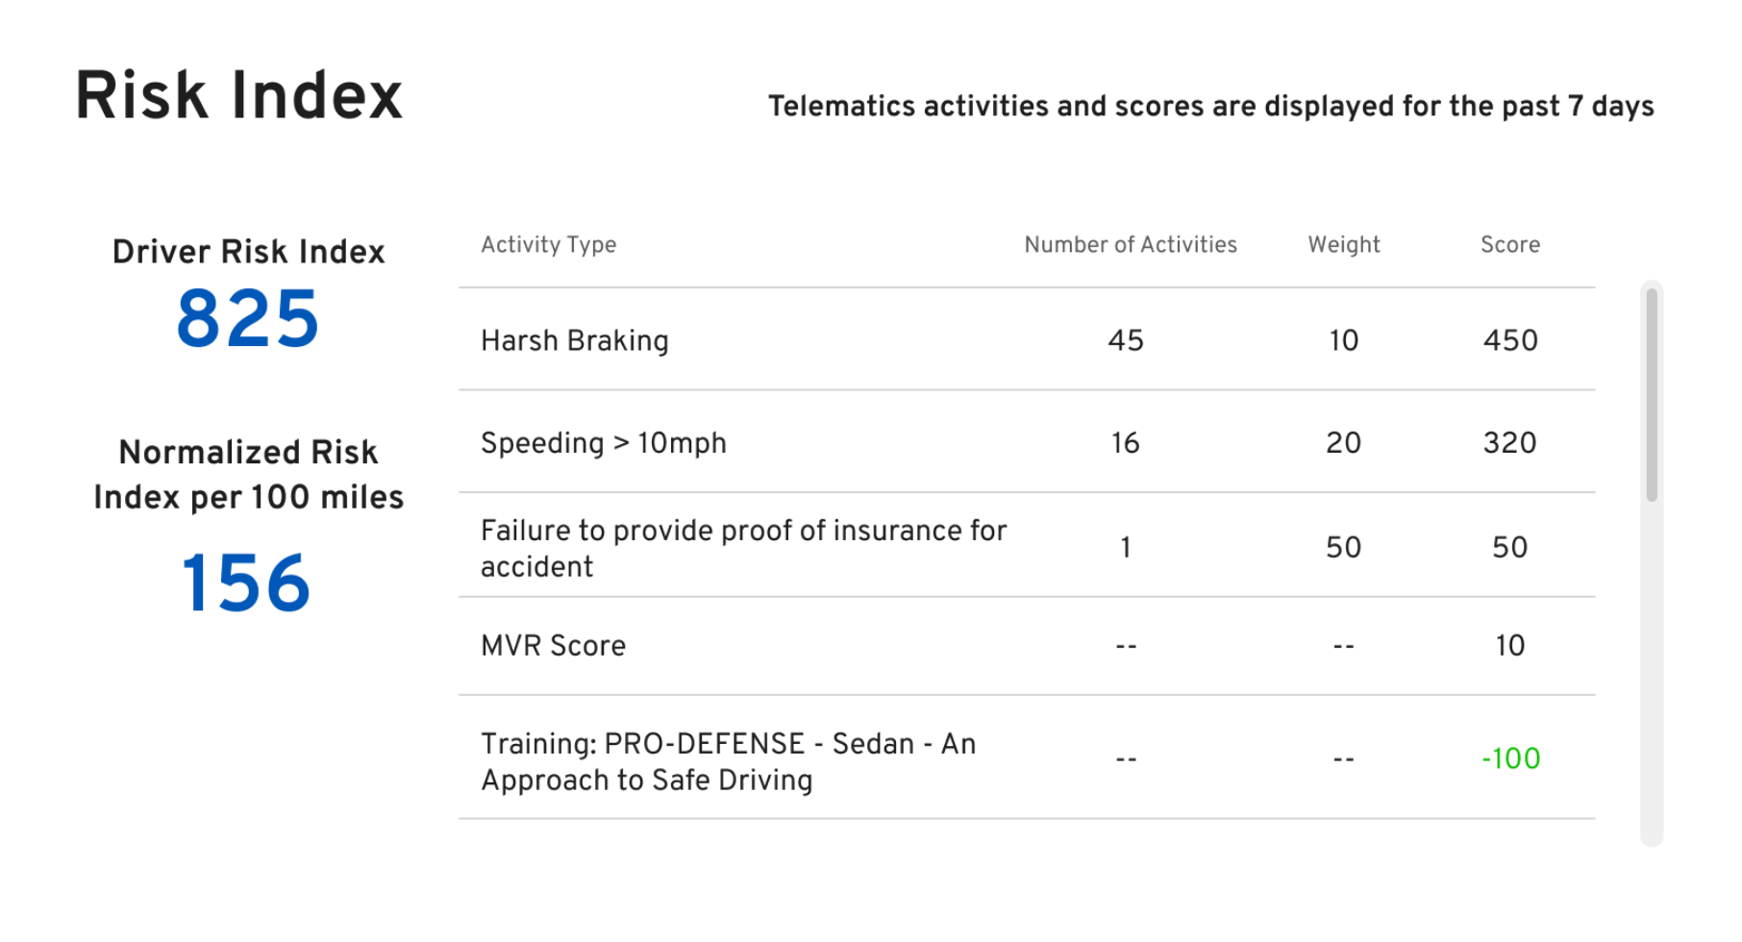Select the weight value 50 for insurance failure
The height and width of the screenshot is (942, 1742).
coord(1343,546)
